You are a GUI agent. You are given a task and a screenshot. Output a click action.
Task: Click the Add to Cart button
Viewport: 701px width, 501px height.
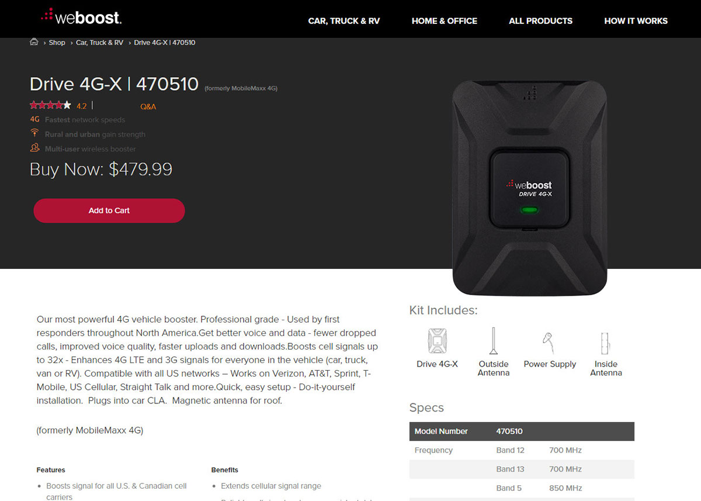(109, 210)
